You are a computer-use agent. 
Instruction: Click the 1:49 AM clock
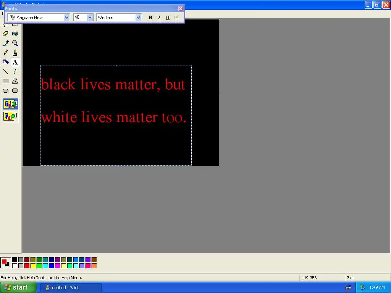coord(377,288)
